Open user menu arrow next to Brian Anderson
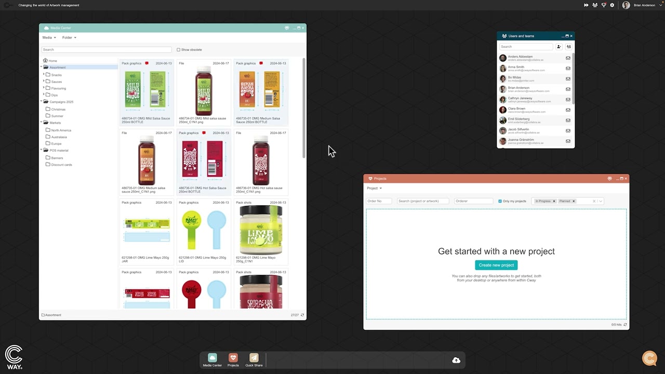 661,5
